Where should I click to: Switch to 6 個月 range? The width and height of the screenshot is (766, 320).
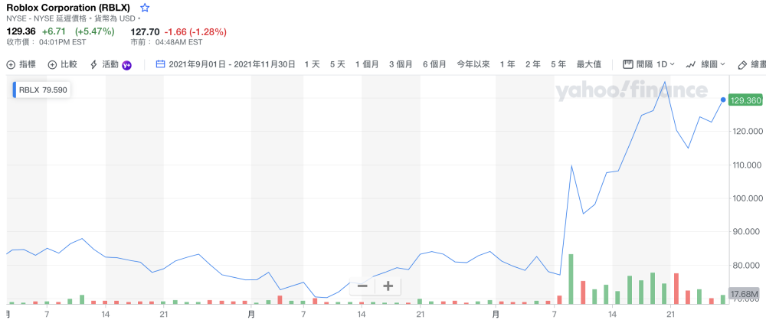click(x=434, y=64)
